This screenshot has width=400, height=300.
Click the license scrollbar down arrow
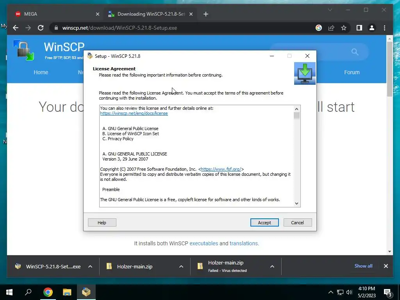coord(296,203)
